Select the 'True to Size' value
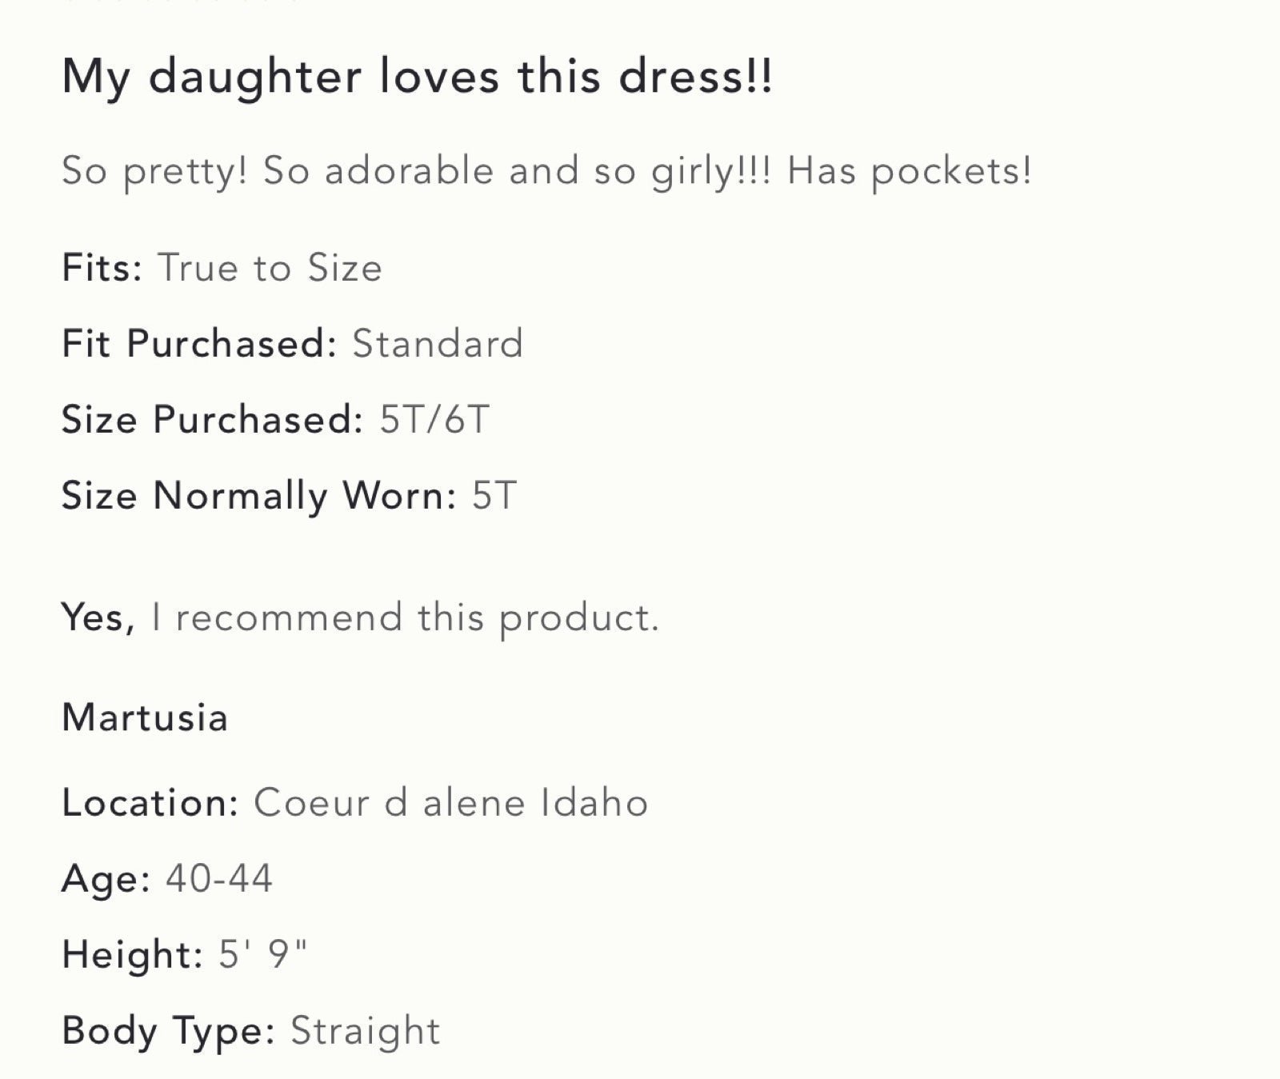 click(x=270, y=267)
